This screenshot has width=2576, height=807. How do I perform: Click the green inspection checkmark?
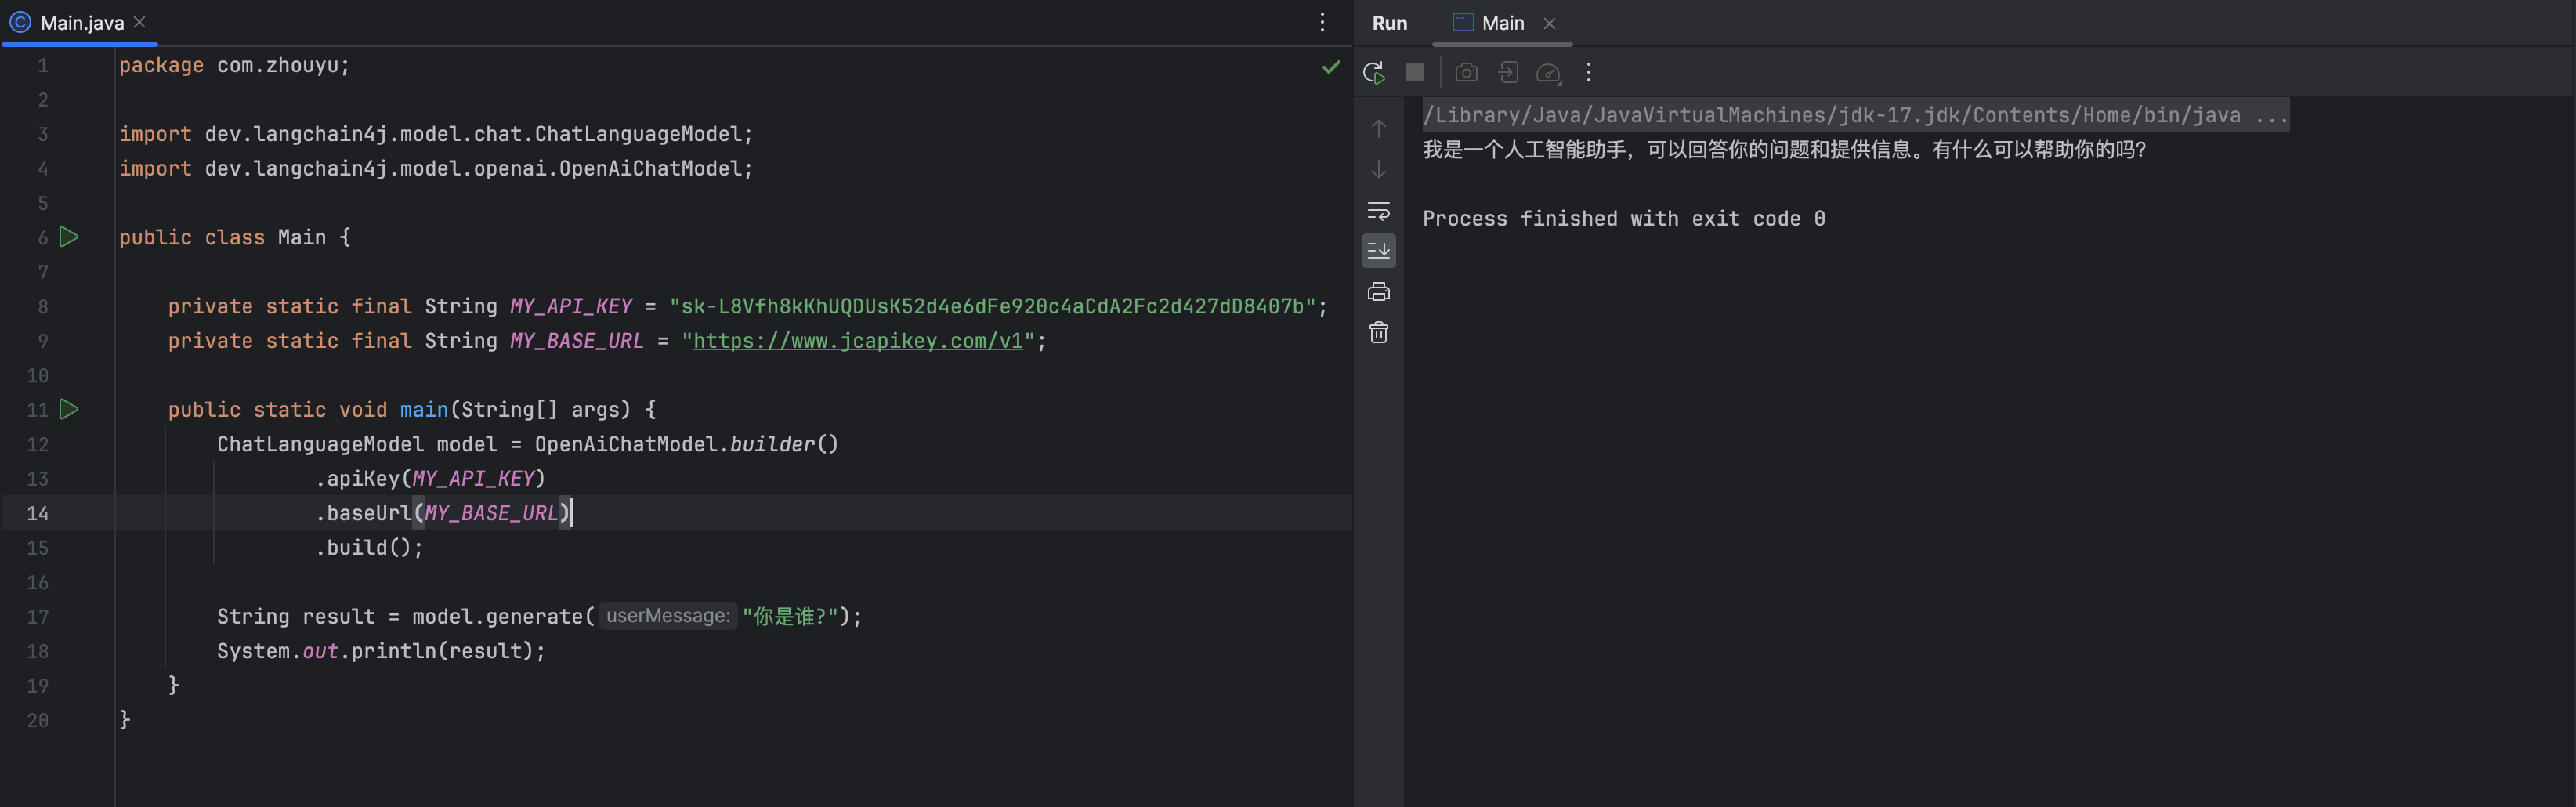pos(1331,67)
